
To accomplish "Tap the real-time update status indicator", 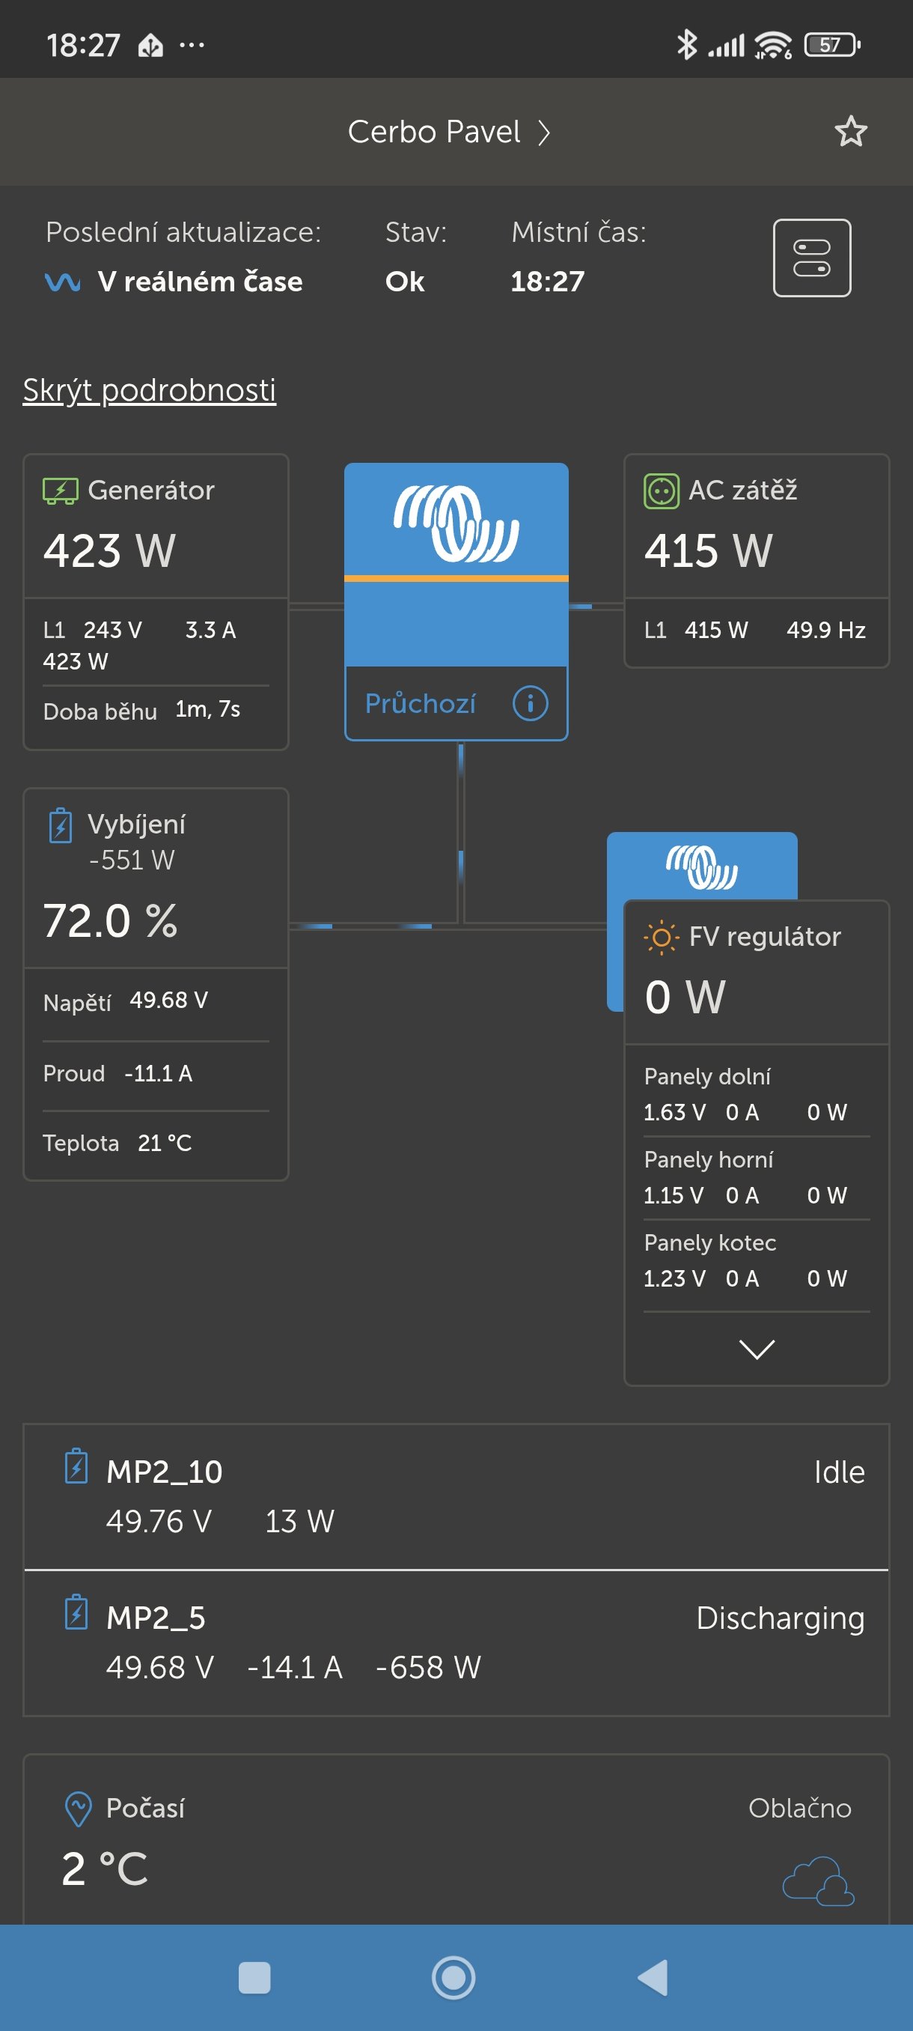I will tap(175, 282).
